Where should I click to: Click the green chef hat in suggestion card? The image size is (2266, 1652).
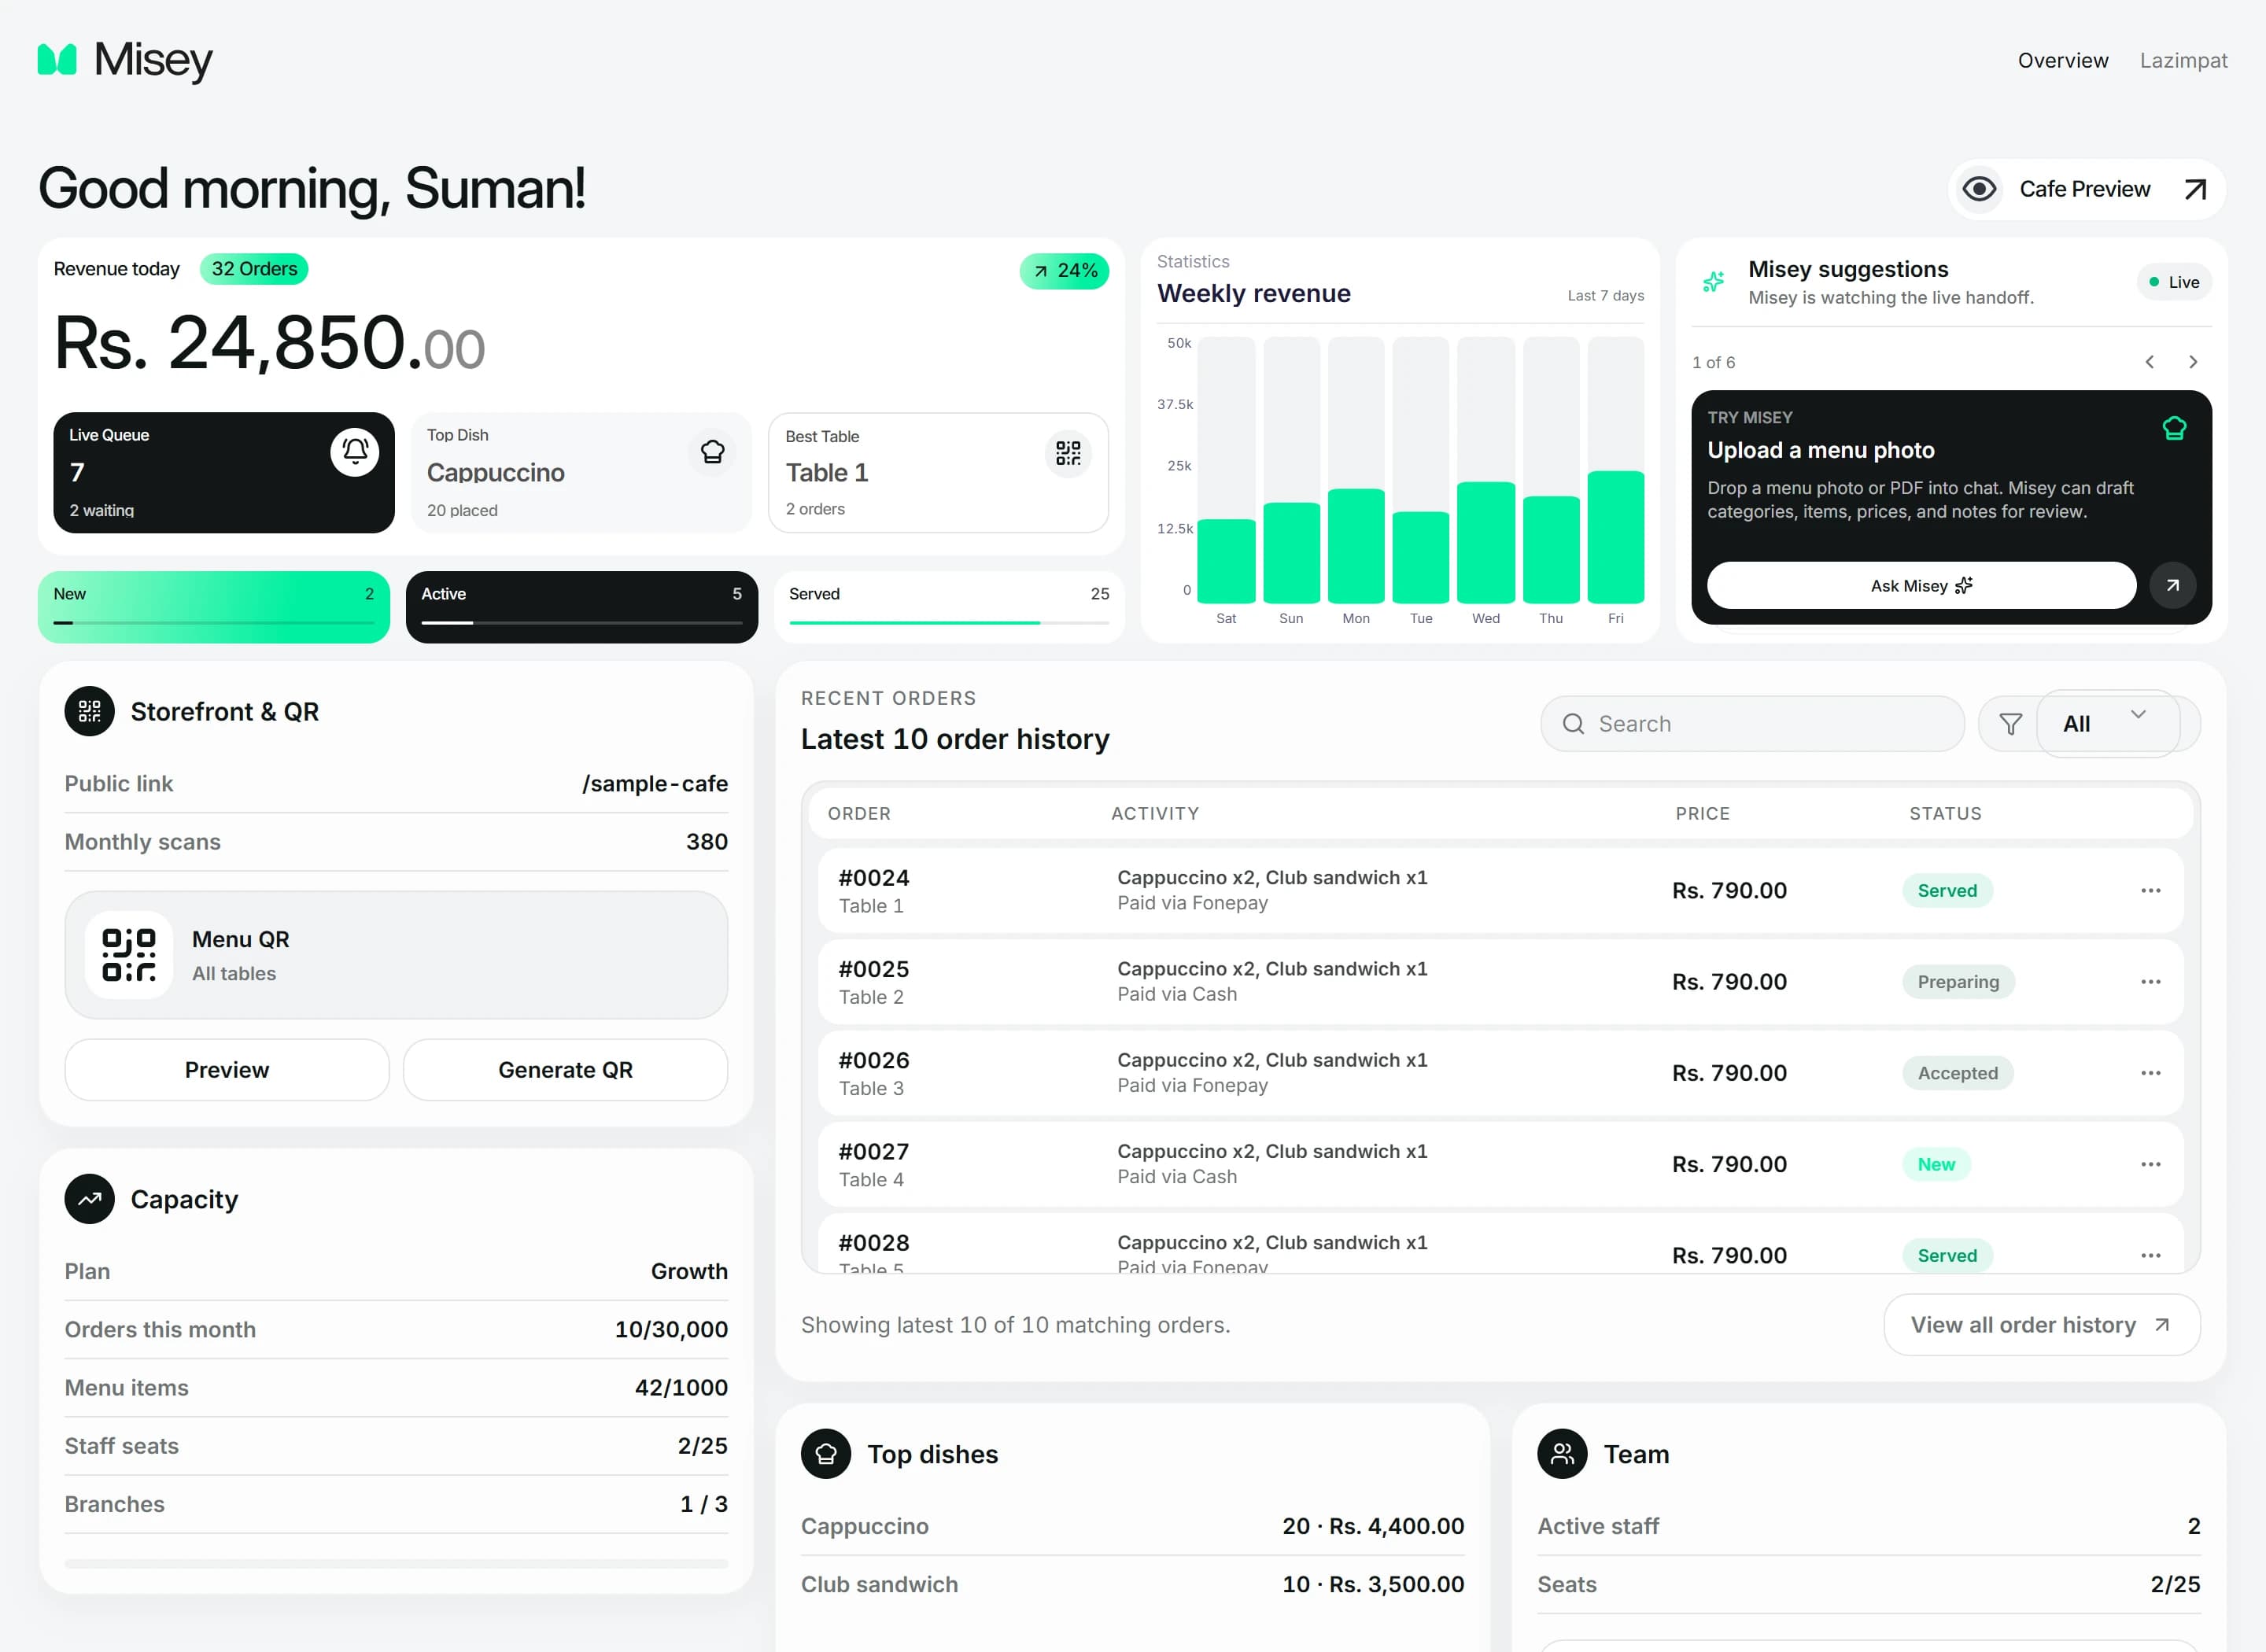[x=2174, y=429]
